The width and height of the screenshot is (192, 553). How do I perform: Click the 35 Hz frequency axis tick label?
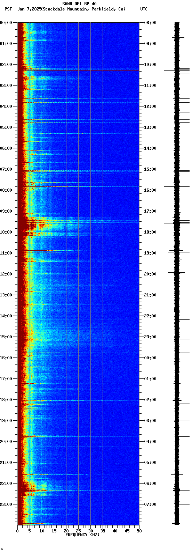[103, 531]
